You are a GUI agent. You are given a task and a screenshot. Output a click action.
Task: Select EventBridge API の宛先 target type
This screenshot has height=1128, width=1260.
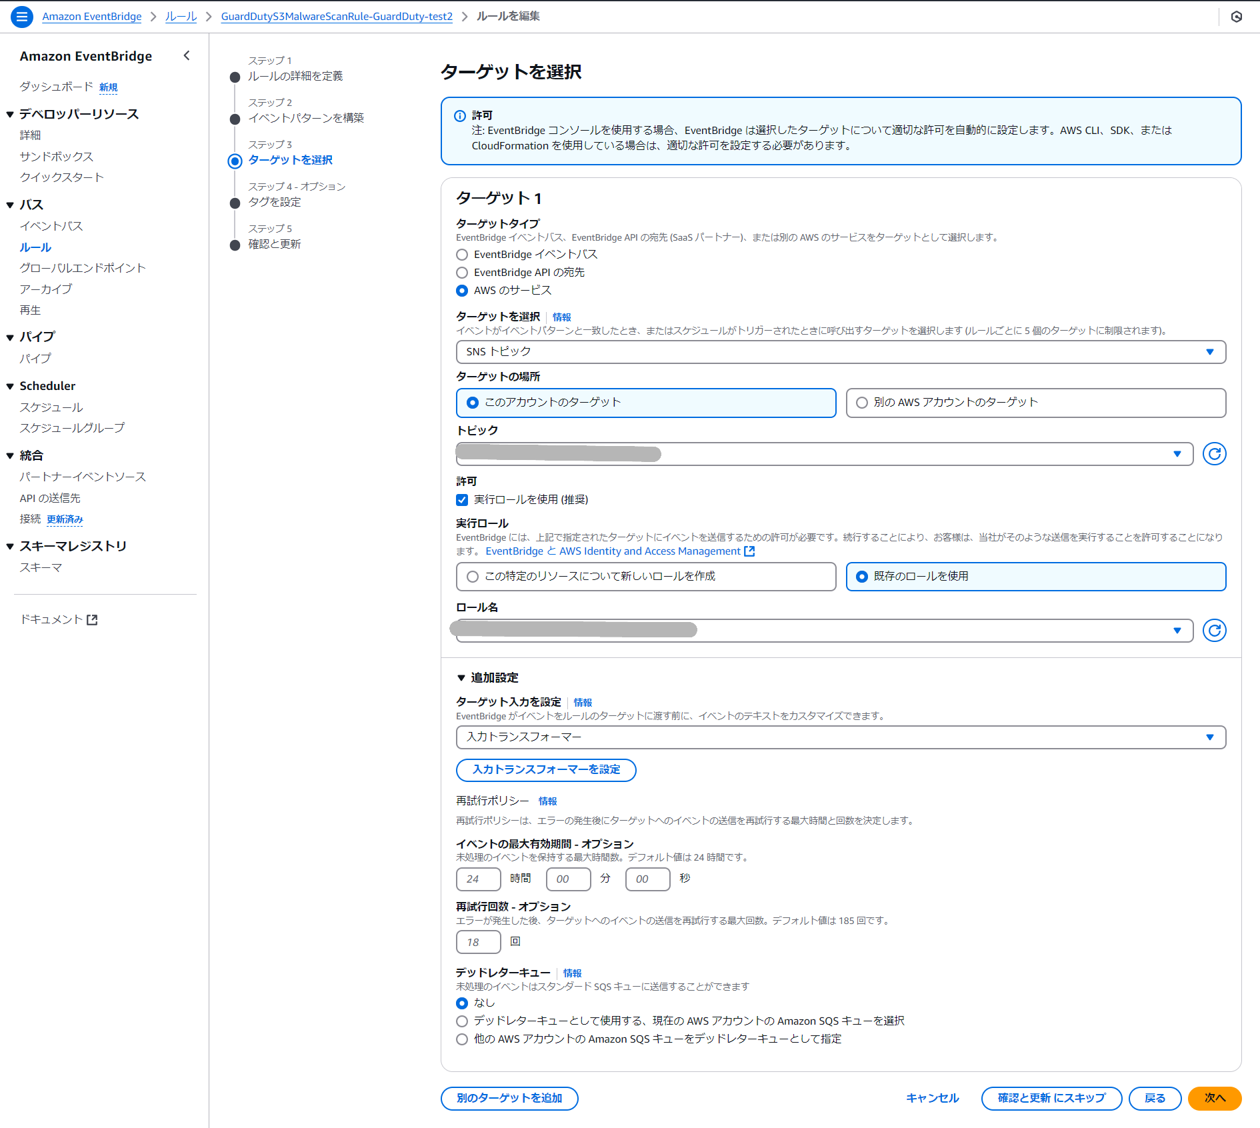pos(462,273)
